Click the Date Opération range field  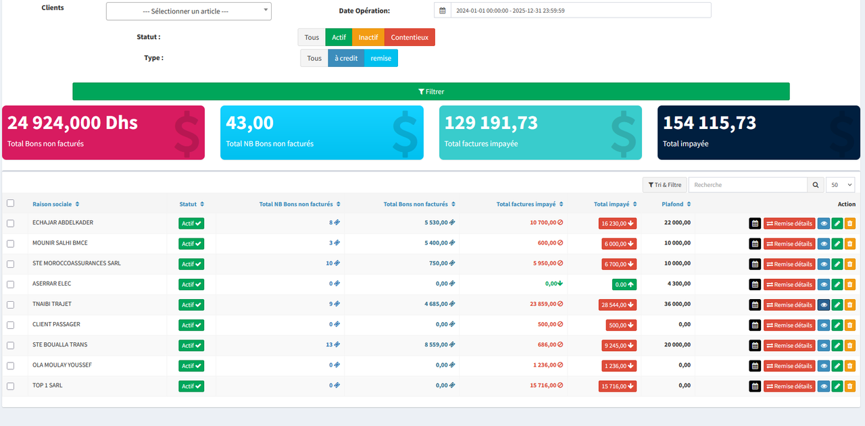[580, 10]
